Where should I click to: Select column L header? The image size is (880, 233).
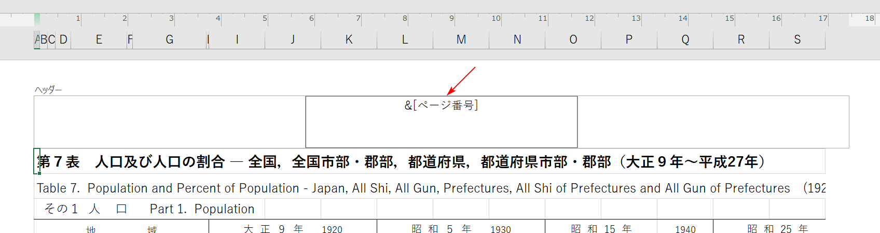[405, 40]
